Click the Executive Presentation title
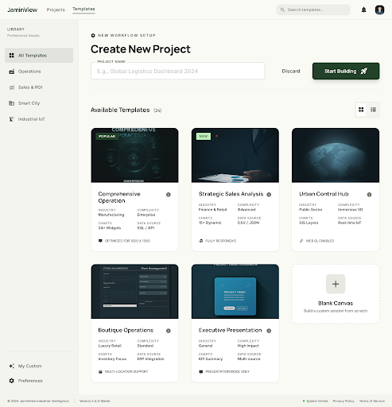Image resolution: width=392 pixels, height=407 pixels. coord(230,330)
